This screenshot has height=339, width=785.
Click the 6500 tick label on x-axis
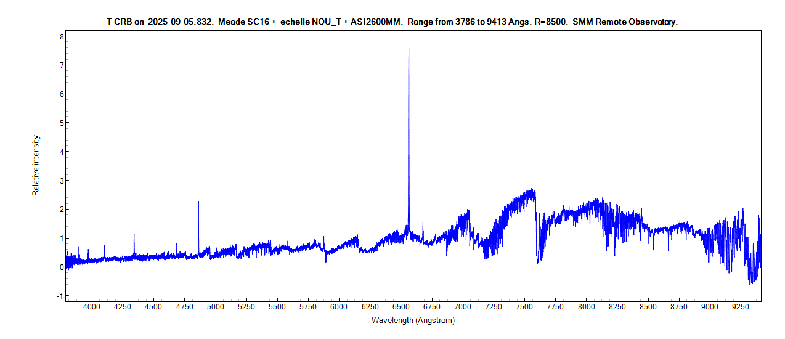pyautogui.click(x=401, y=306)
